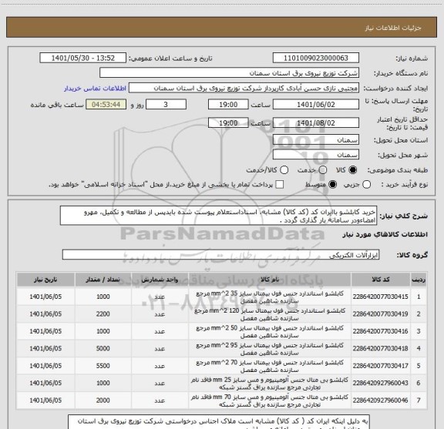This screenshot has width=444, height=429.
Task: Click the delivery city field سمنان
Action: click(x=316, y=155)
